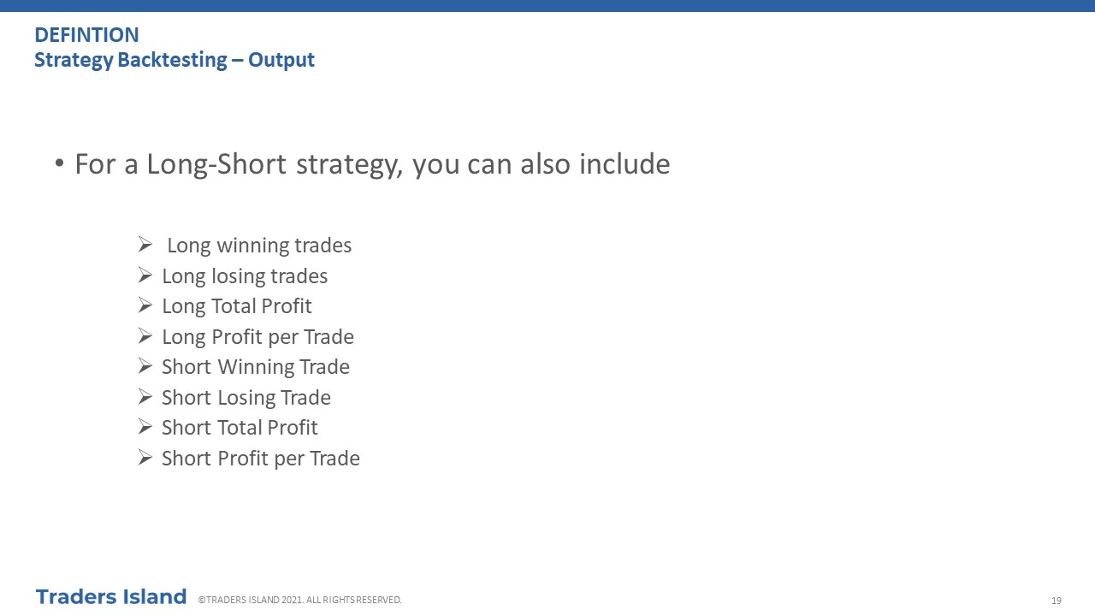Click the Short Losing Trade text

(246, 398)
